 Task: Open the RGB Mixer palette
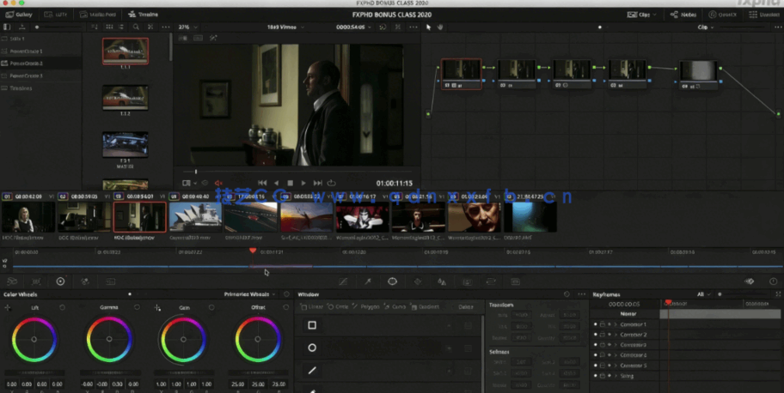85,281
